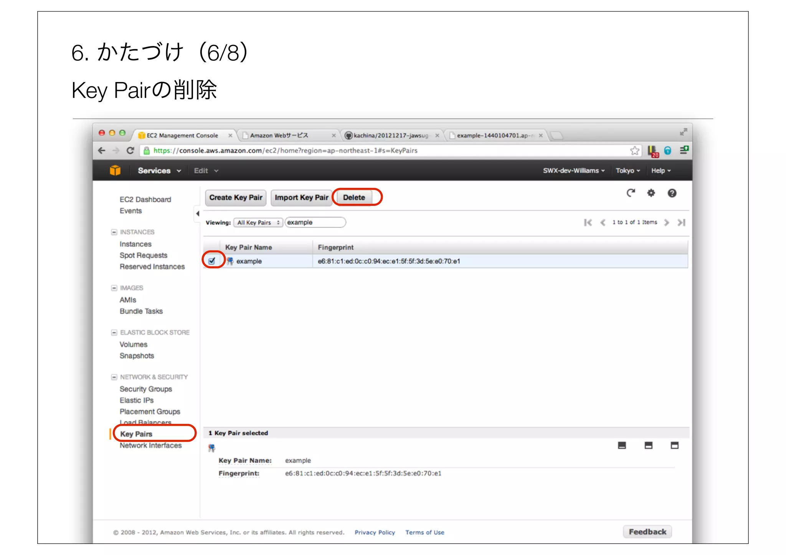Open the help question mark icon
Viewport: 786px width, 555px height.
coord(672,193)
